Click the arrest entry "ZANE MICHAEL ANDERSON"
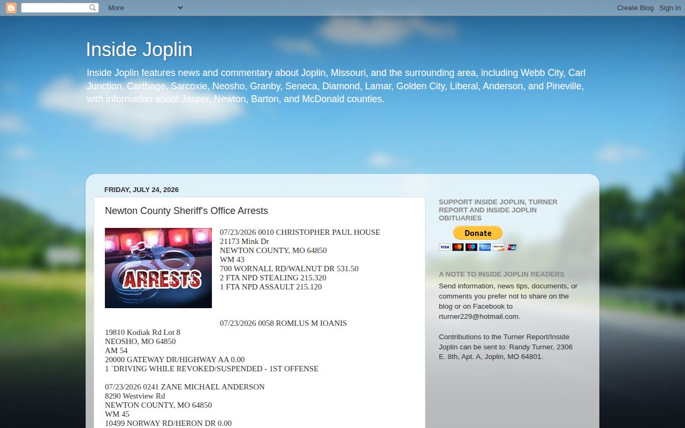This screenshot has width=685, height=428. click(212, 387)
